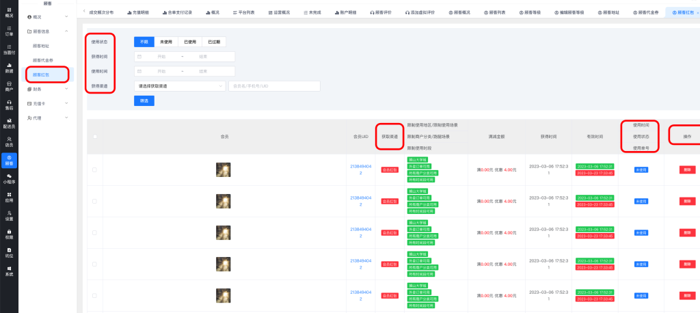Click the 小程序 (Mini program) sidebar icon
Screen dimensions: 700x313
[x=9, y=179]
